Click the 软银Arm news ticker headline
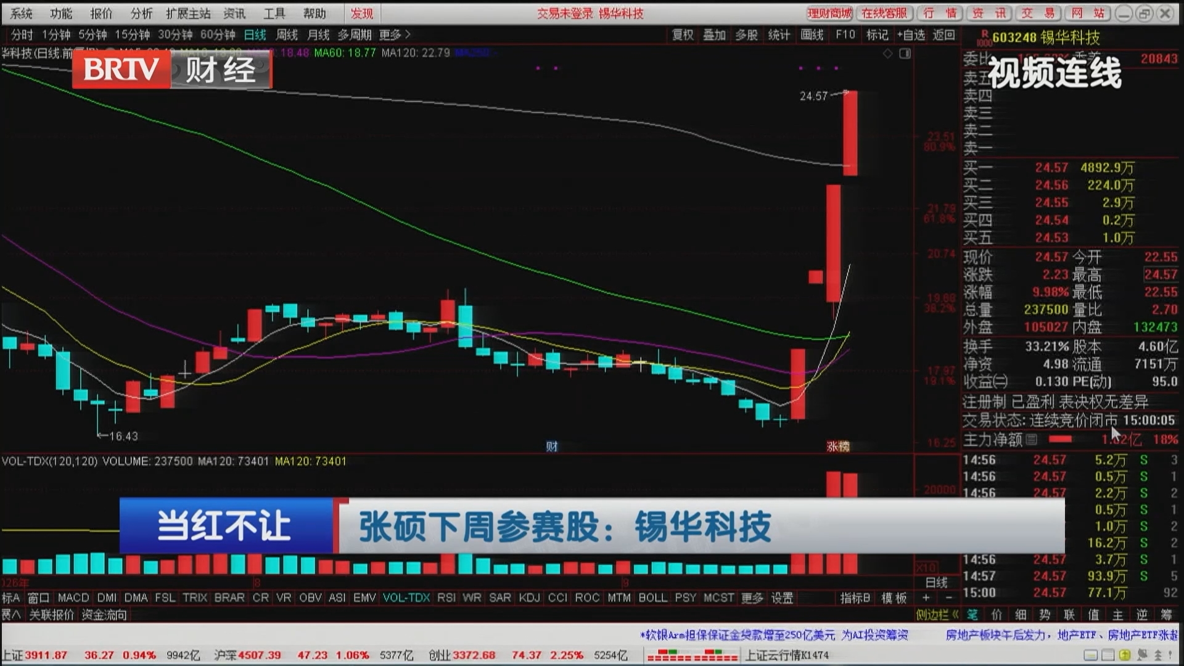Viewport: 1184px width, 666px height. (774, 635)
